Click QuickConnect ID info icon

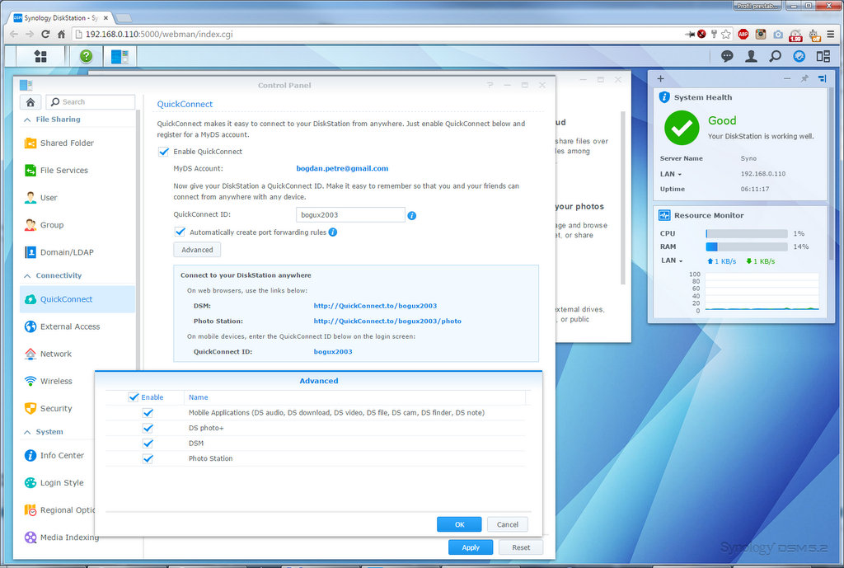412,215
